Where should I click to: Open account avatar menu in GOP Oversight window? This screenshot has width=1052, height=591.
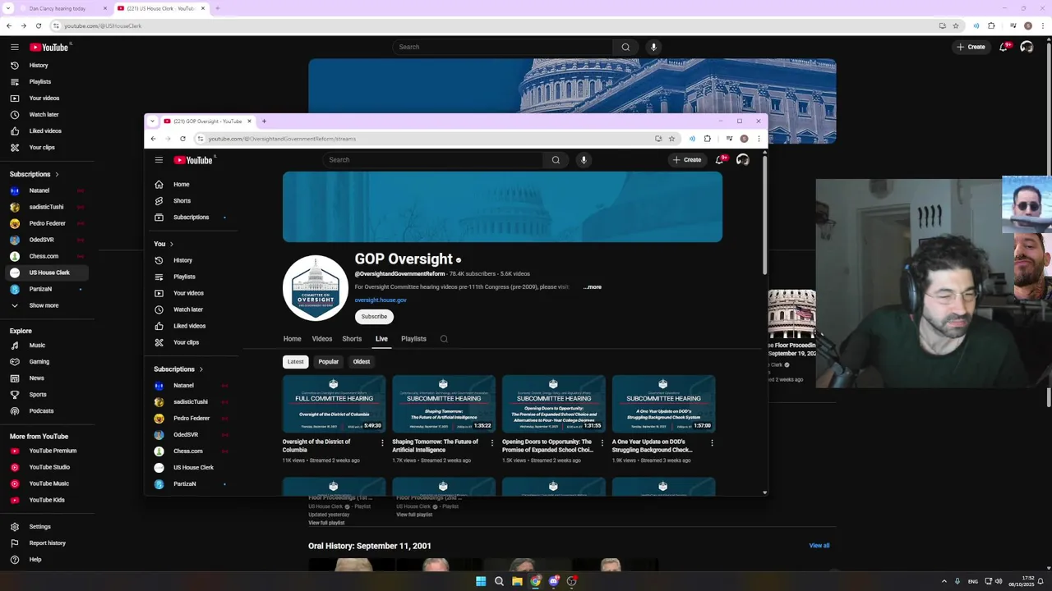[x=742, y=160]
